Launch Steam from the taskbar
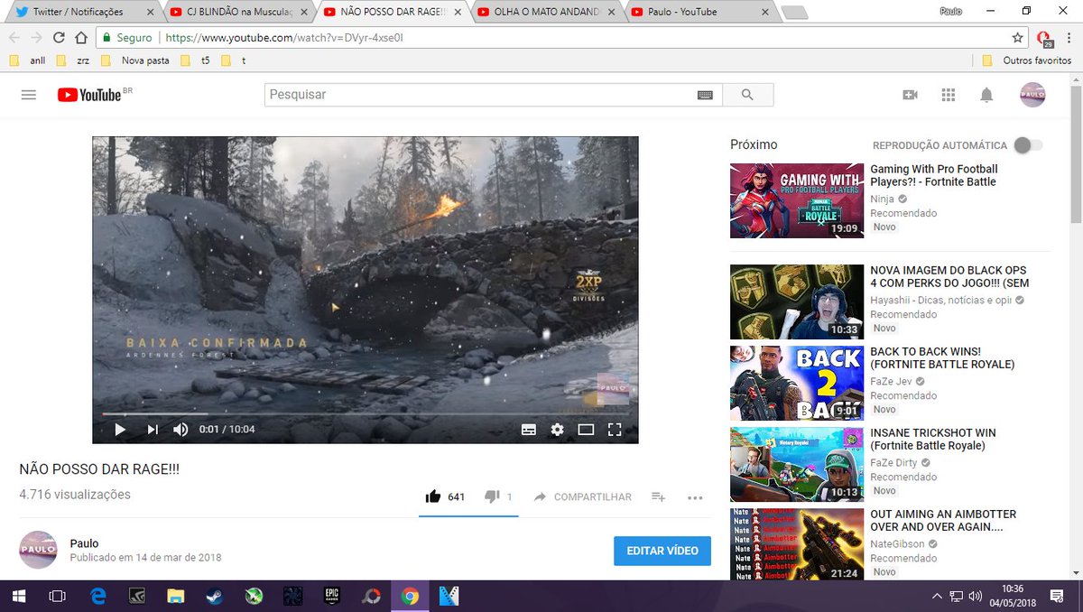Screen dimensions: 1083x612 214,596
